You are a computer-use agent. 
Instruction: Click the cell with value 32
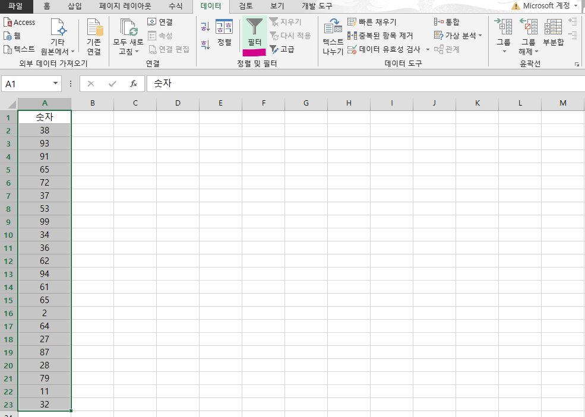click(45, 405)
